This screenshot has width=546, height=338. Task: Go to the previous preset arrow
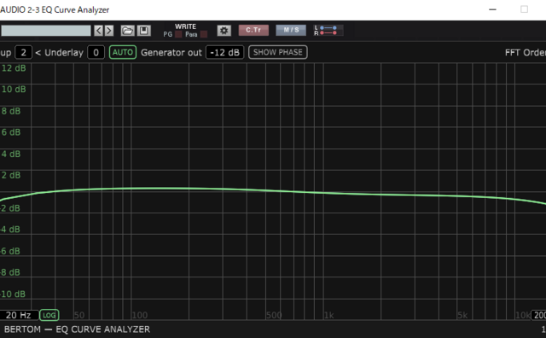click(99, 31)
